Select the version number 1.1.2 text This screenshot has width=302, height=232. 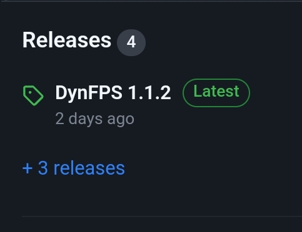pyautogui.click(x=149, y=93)
